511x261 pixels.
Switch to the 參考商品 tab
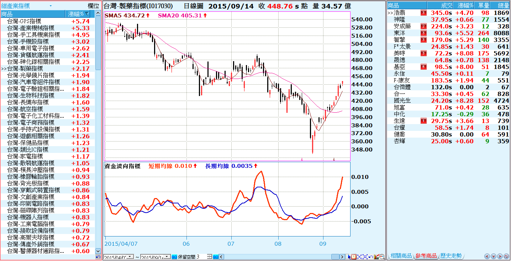[426, 256]
